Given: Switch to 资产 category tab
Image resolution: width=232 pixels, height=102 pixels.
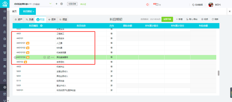Looking at the screenshot, I should [x=18, y=19].
